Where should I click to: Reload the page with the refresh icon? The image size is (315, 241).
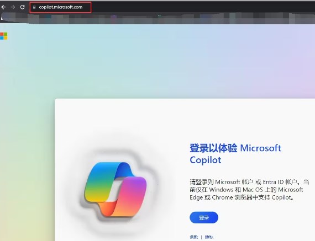(22, 7)
